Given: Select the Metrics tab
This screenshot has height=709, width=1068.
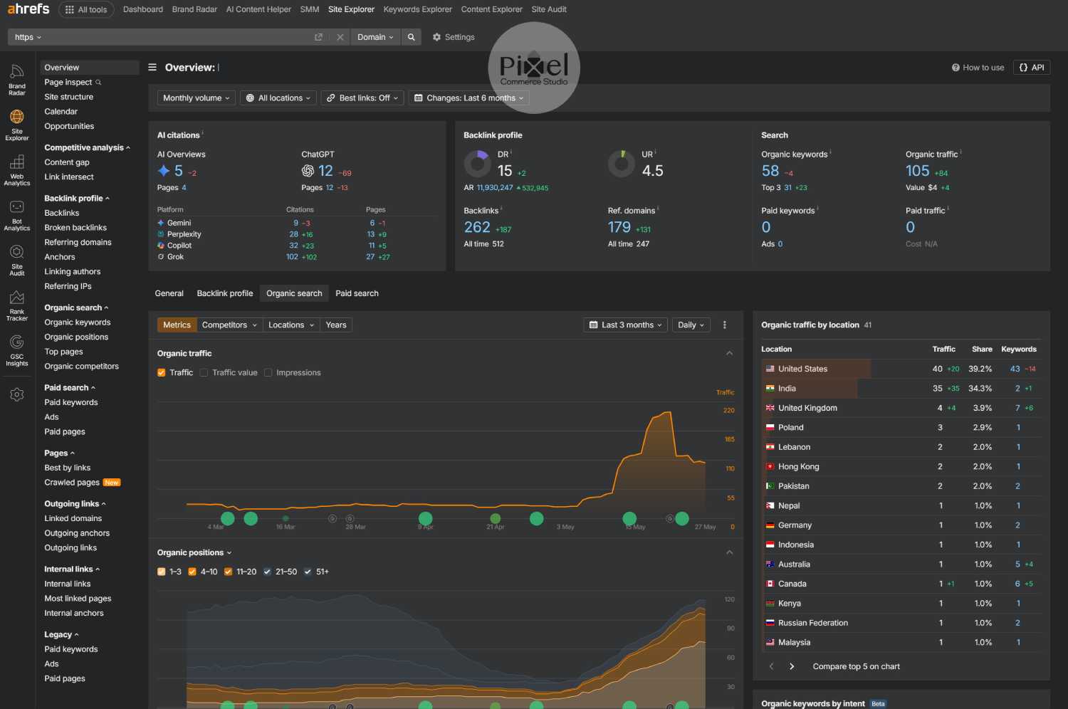Looking at the screenshot, I should point(177,325).
